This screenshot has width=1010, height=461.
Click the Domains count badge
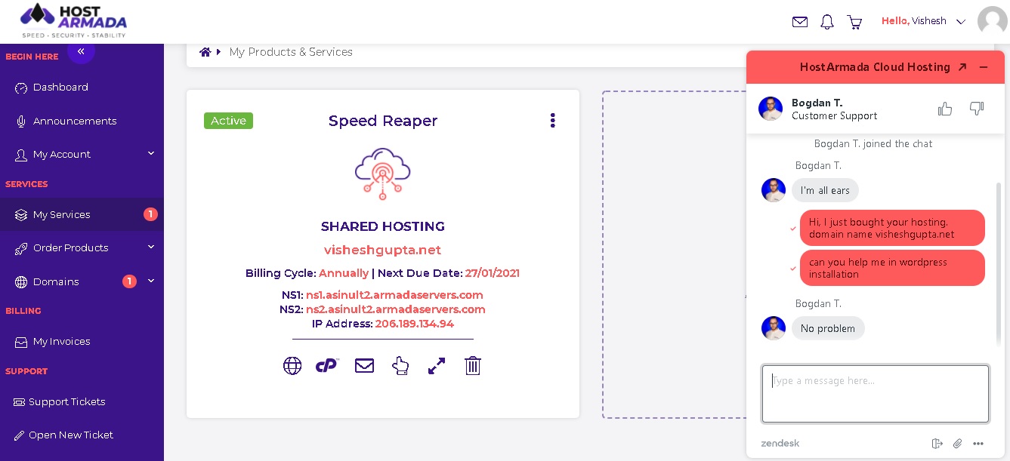tap(129, 281)
